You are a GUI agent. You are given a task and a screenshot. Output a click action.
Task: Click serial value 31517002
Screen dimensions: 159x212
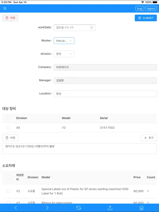coord(107,128)
